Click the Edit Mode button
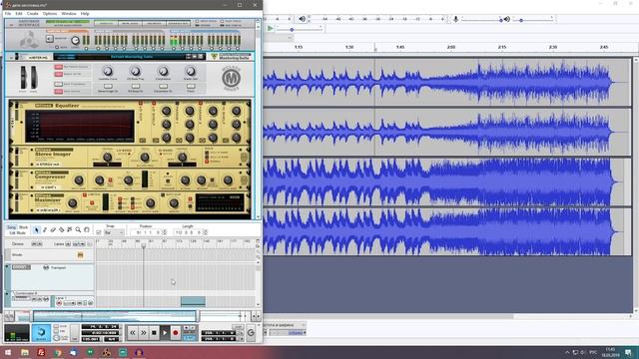Image resolution: width=639 pixels, height=359 pixels. [18, 232]
